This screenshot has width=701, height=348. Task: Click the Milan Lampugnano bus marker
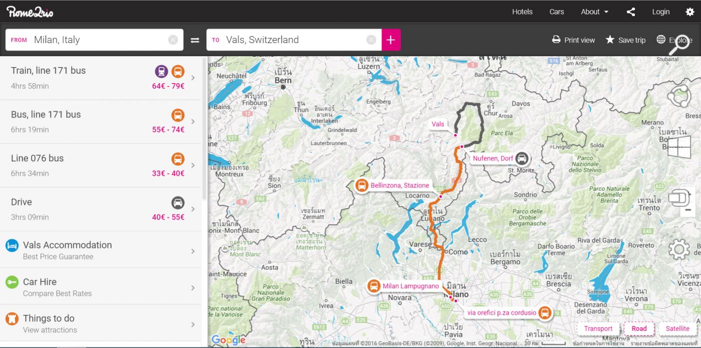[374, 286]
